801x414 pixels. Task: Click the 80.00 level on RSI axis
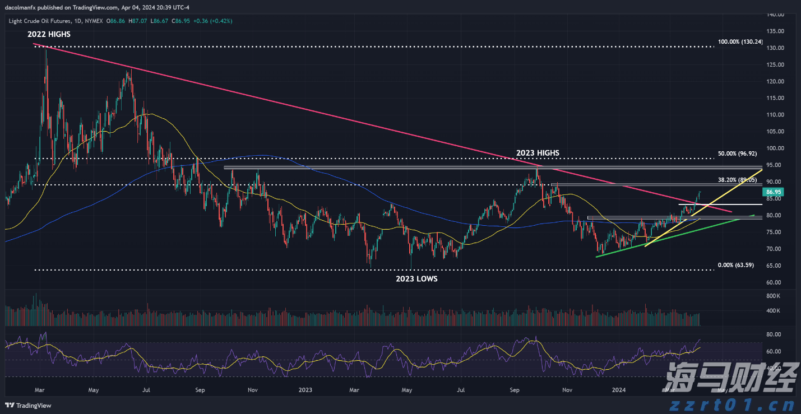click(774, 334)
